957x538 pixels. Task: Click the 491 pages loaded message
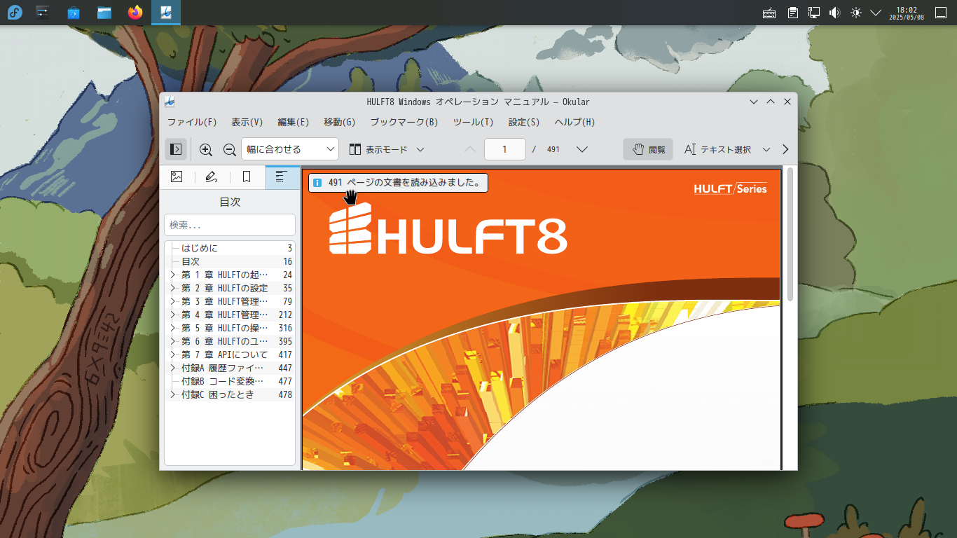[398, 183]
